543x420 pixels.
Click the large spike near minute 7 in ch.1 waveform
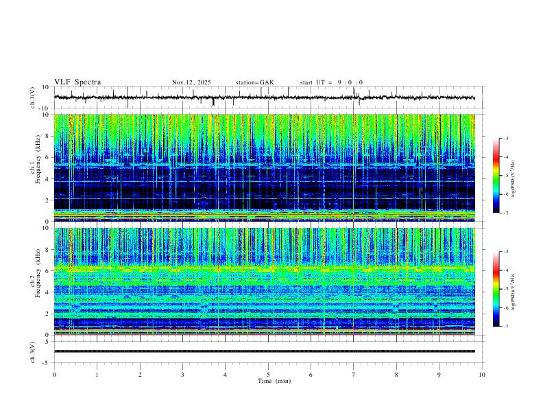[354, 93]
